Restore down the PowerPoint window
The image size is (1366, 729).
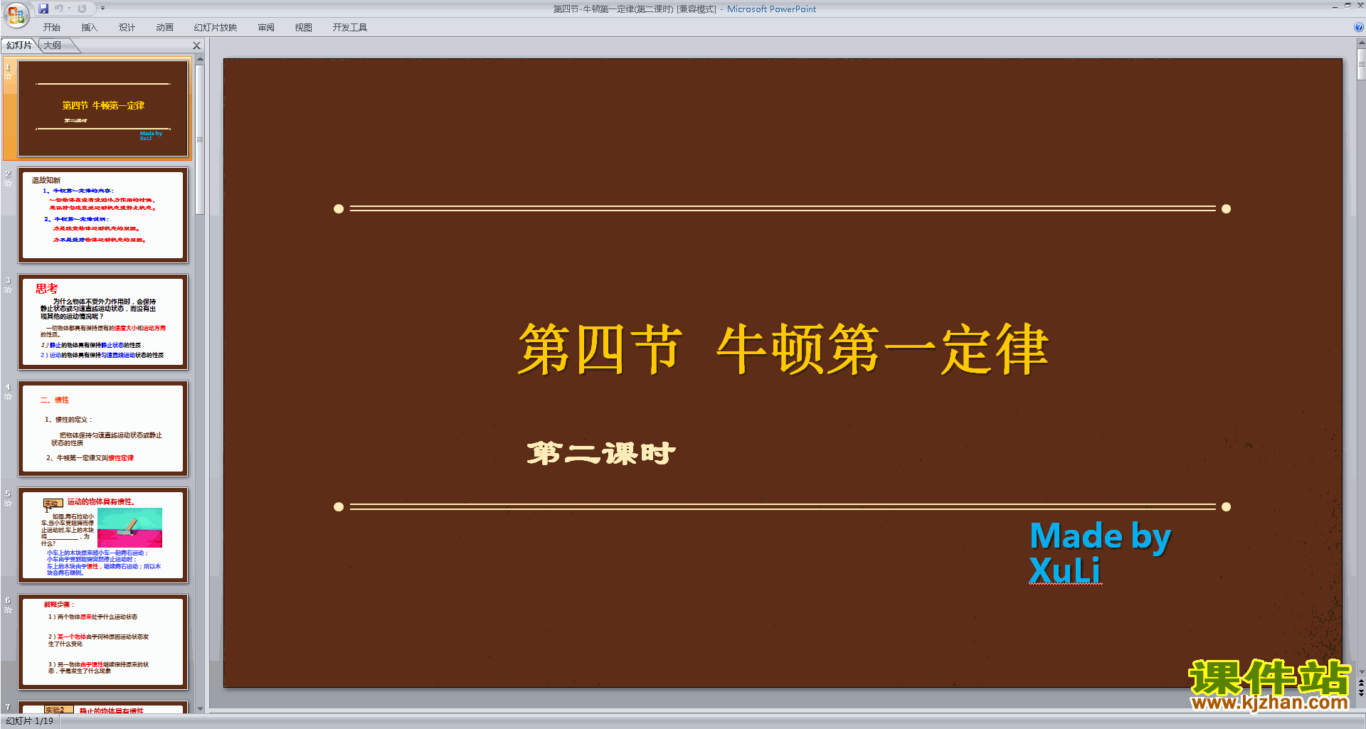coord(1348,6)
